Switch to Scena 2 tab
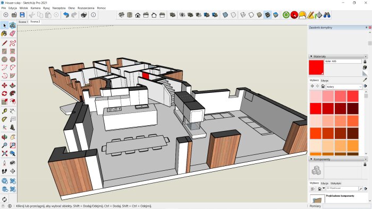 [x=35, y=22]
